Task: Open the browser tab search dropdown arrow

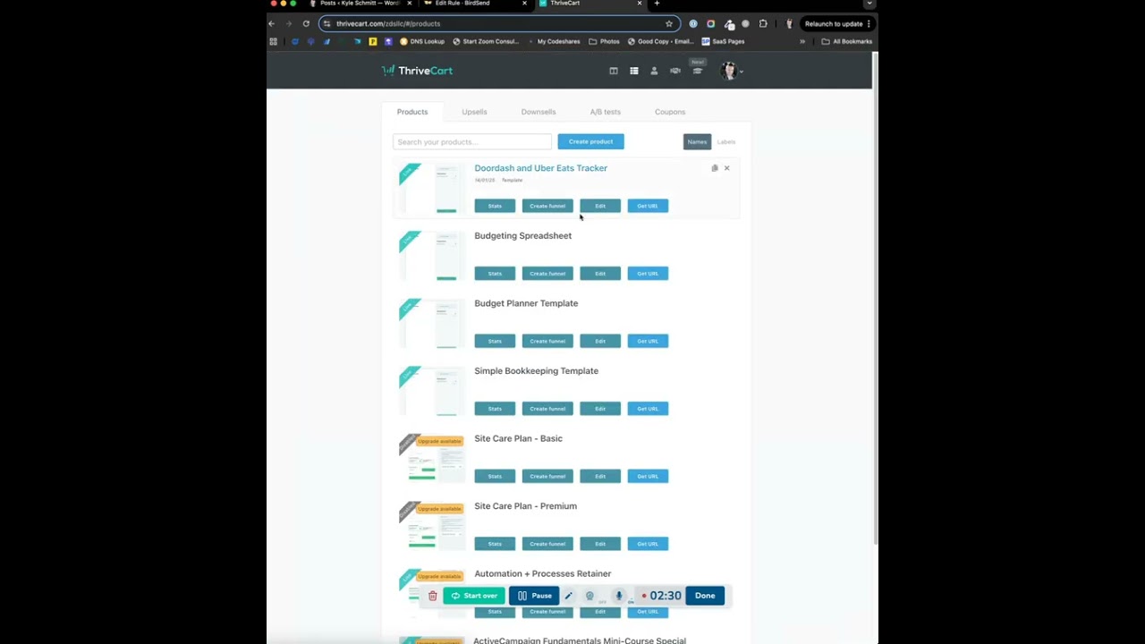Action: point(869,4)
